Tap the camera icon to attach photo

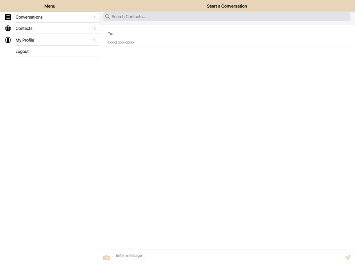(x=106, y=258)
